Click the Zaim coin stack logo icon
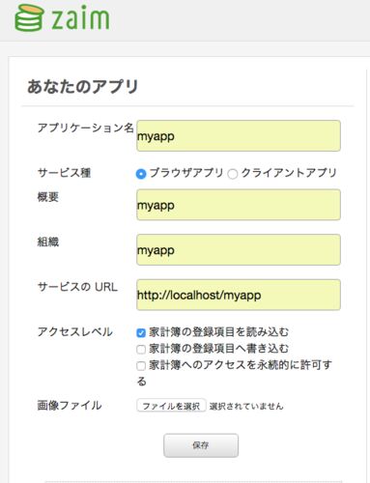The width and height of the screenshot is (370, 483). pyautogui.click(x=29, y=18)
